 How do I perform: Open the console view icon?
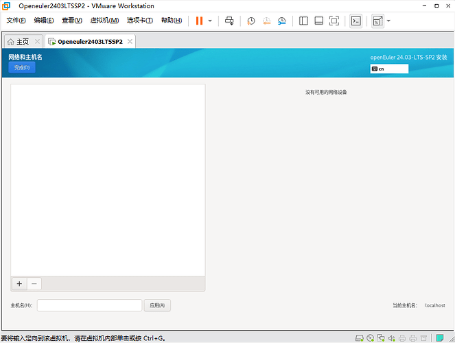coord(355,21)
